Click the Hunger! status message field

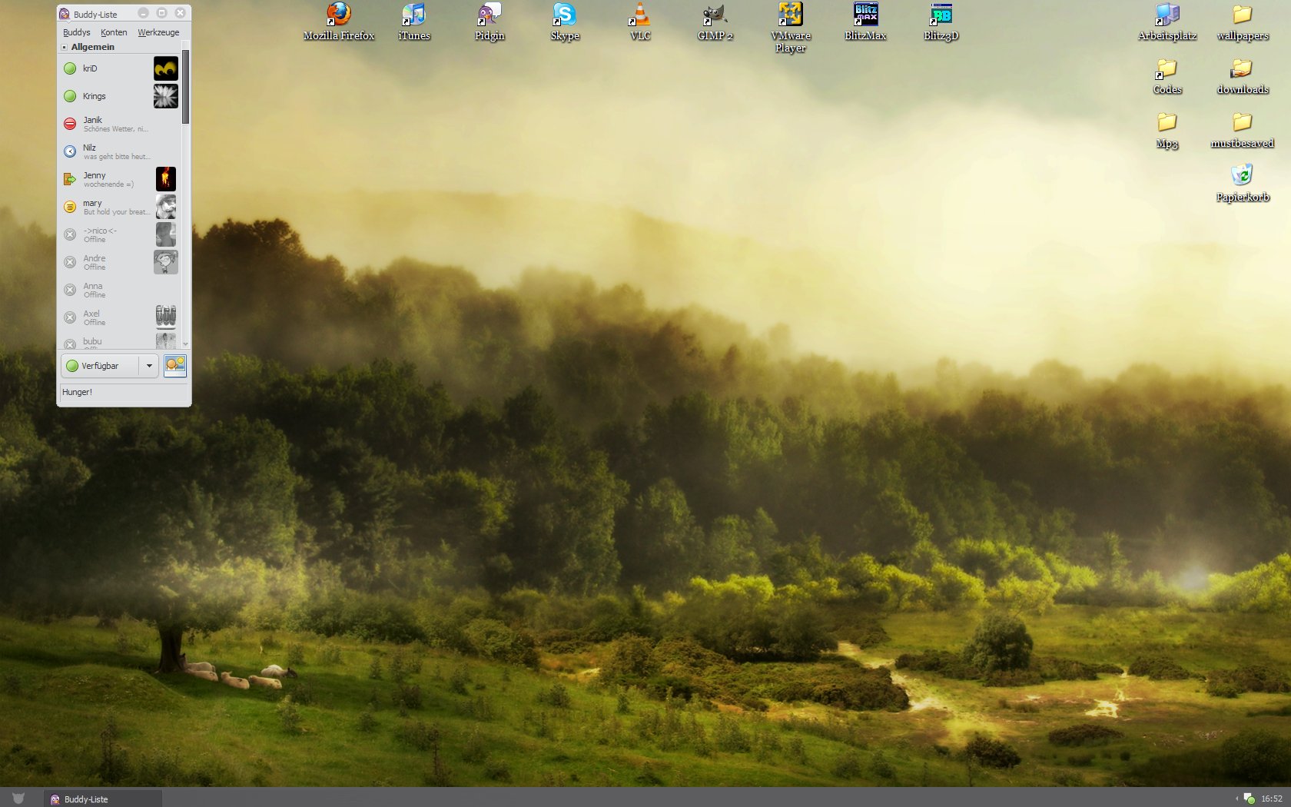(x=123, y=392)
